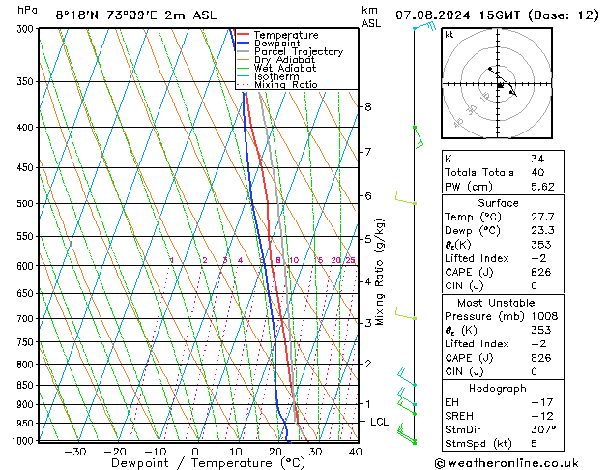Click the 500 hPa pressure tick label
The height and width of the screenshot is (470, 608).
[25, 204]
